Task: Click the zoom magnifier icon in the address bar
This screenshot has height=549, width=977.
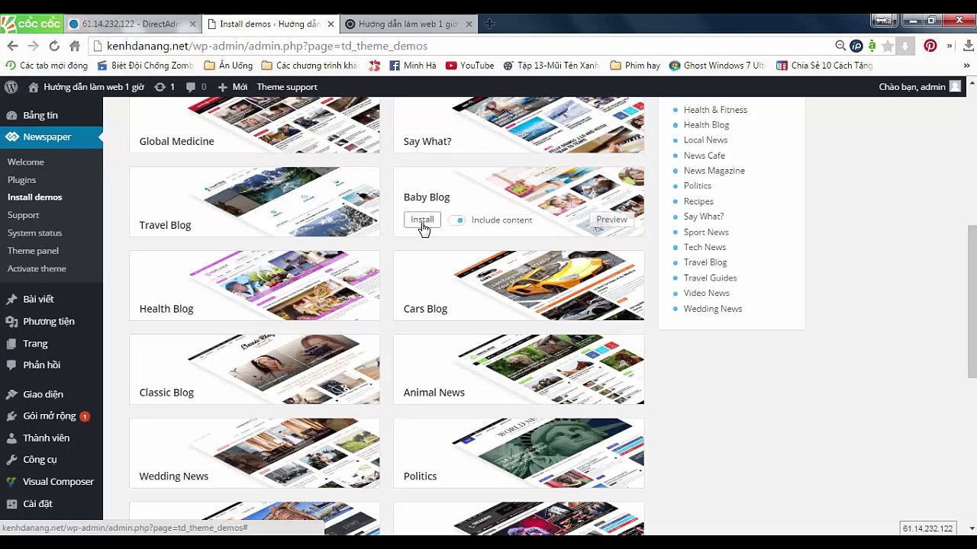Action: coord(840,46)
